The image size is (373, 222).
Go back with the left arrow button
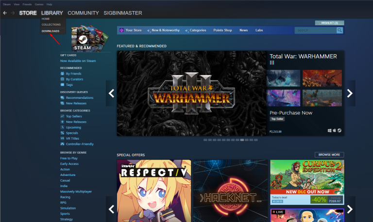tap(5, 13)
